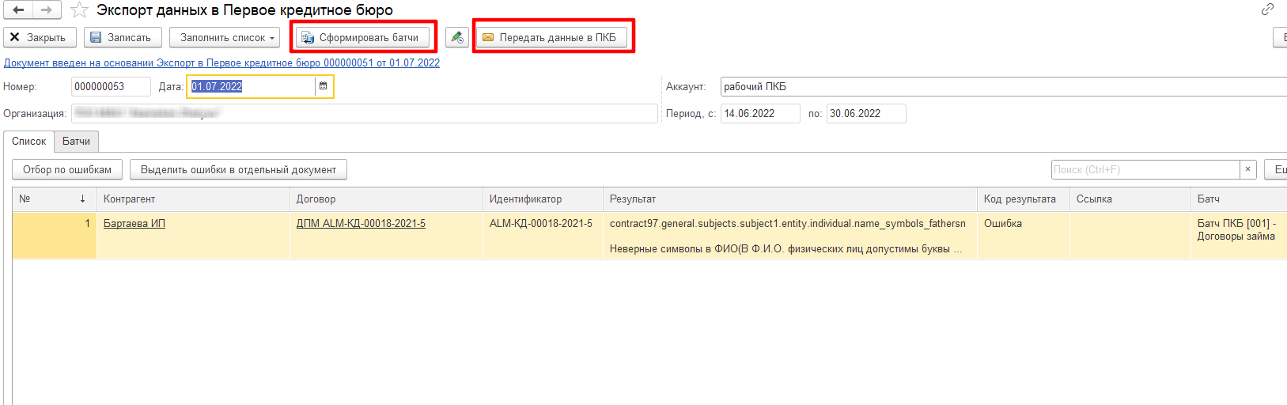1287x405 pixels.
Task: Click Передать данные в ПКБ button
Action: tap(551, 37)
